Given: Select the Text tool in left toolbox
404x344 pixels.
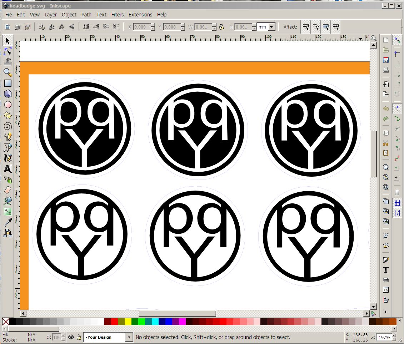Looking at the screenshot, I should [x=8, y=169].
